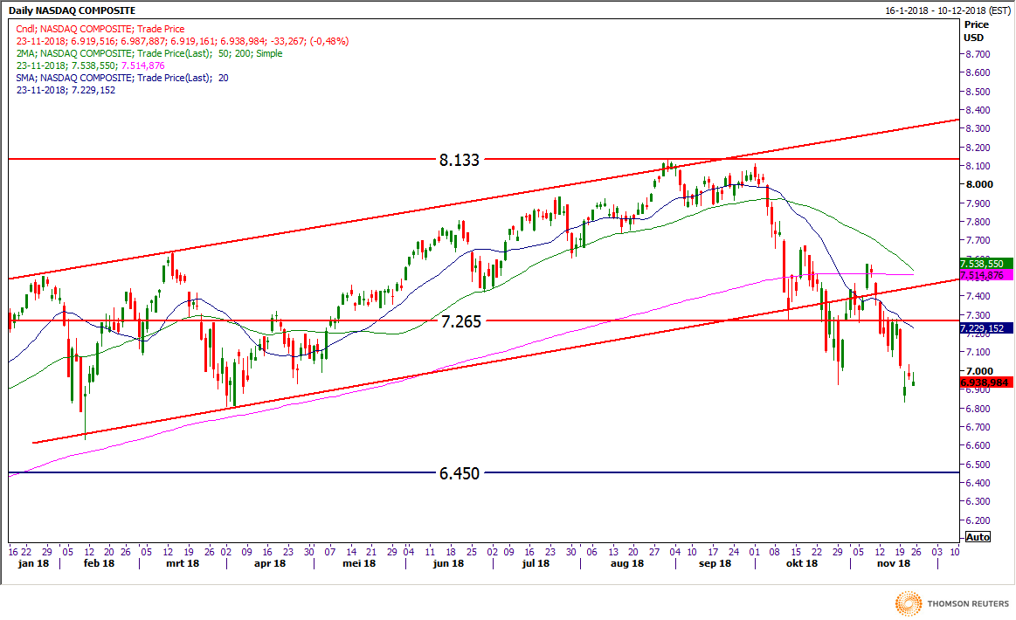Click the jun 18 month label

[x=448, y=563]
